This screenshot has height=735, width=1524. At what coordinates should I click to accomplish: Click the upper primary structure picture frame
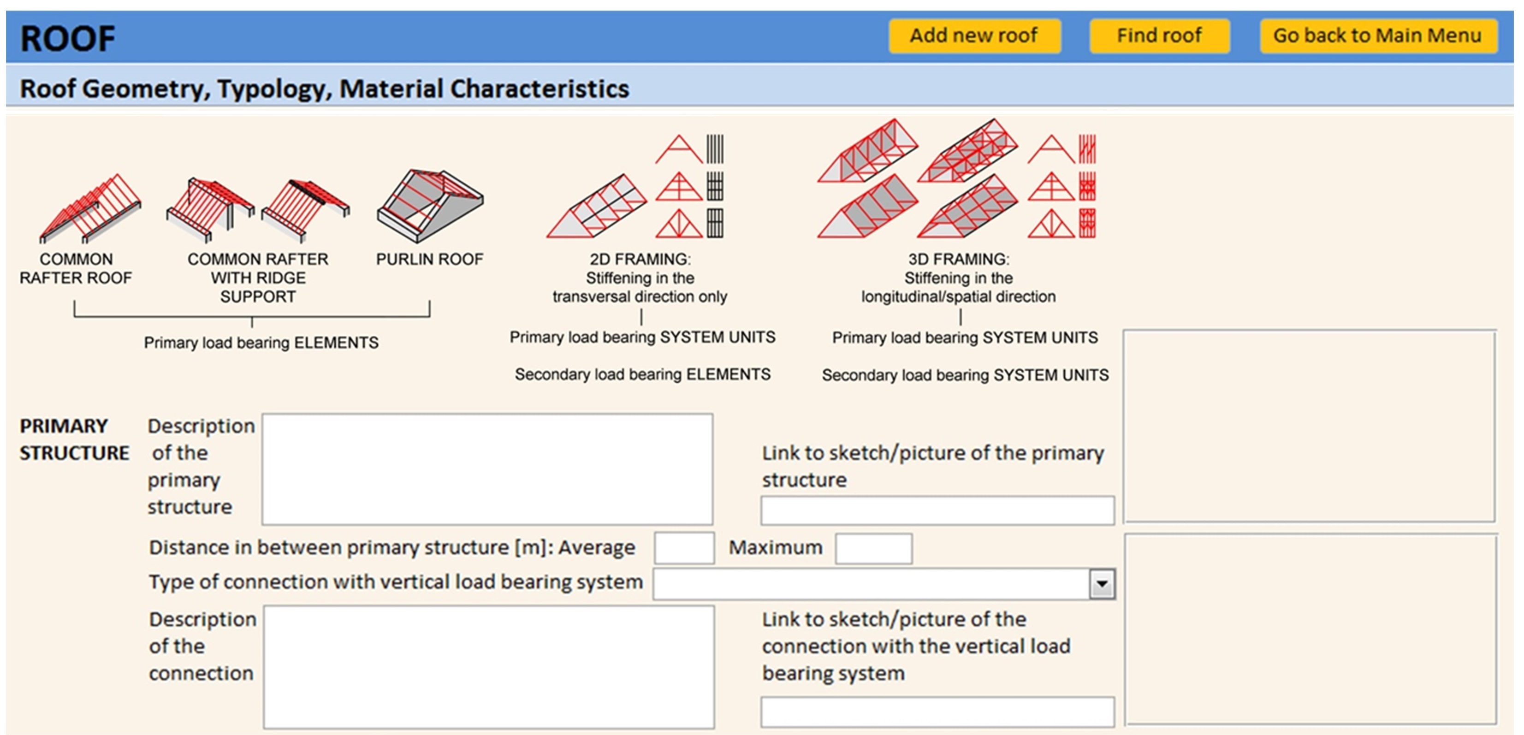pos(1310,427)
